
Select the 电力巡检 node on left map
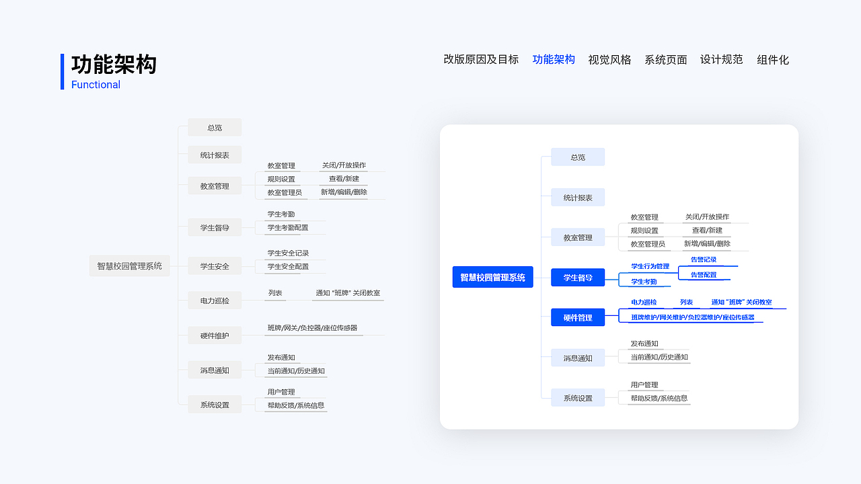214,300
